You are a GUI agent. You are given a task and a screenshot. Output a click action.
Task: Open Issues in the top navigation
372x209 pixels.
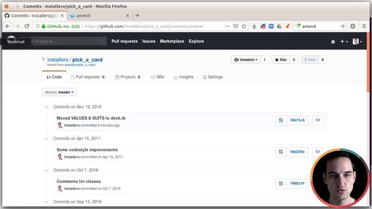pyautogui.click(x=149, y=41)
